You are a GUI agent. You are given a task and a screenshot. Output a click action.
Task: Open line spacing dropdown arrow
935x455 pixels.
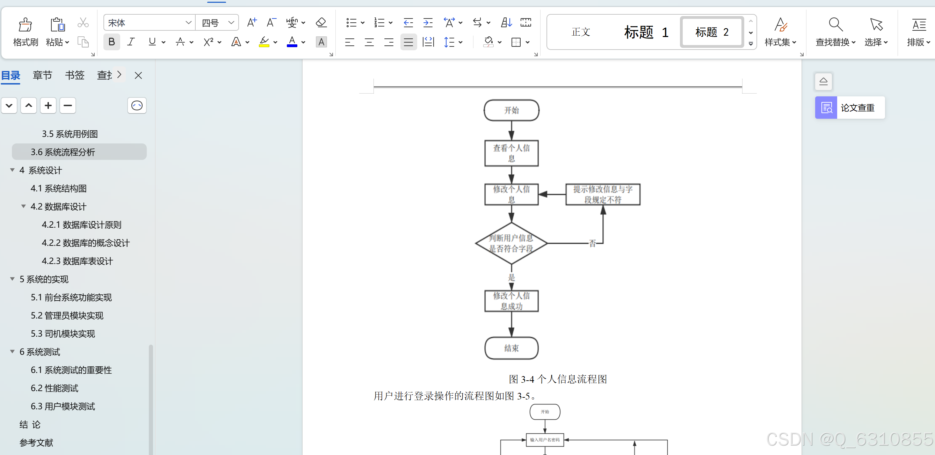460,43
